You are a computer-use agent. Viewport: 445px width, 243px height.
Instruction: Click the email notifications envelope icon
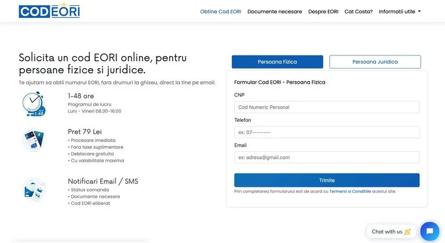pos(34,190)
